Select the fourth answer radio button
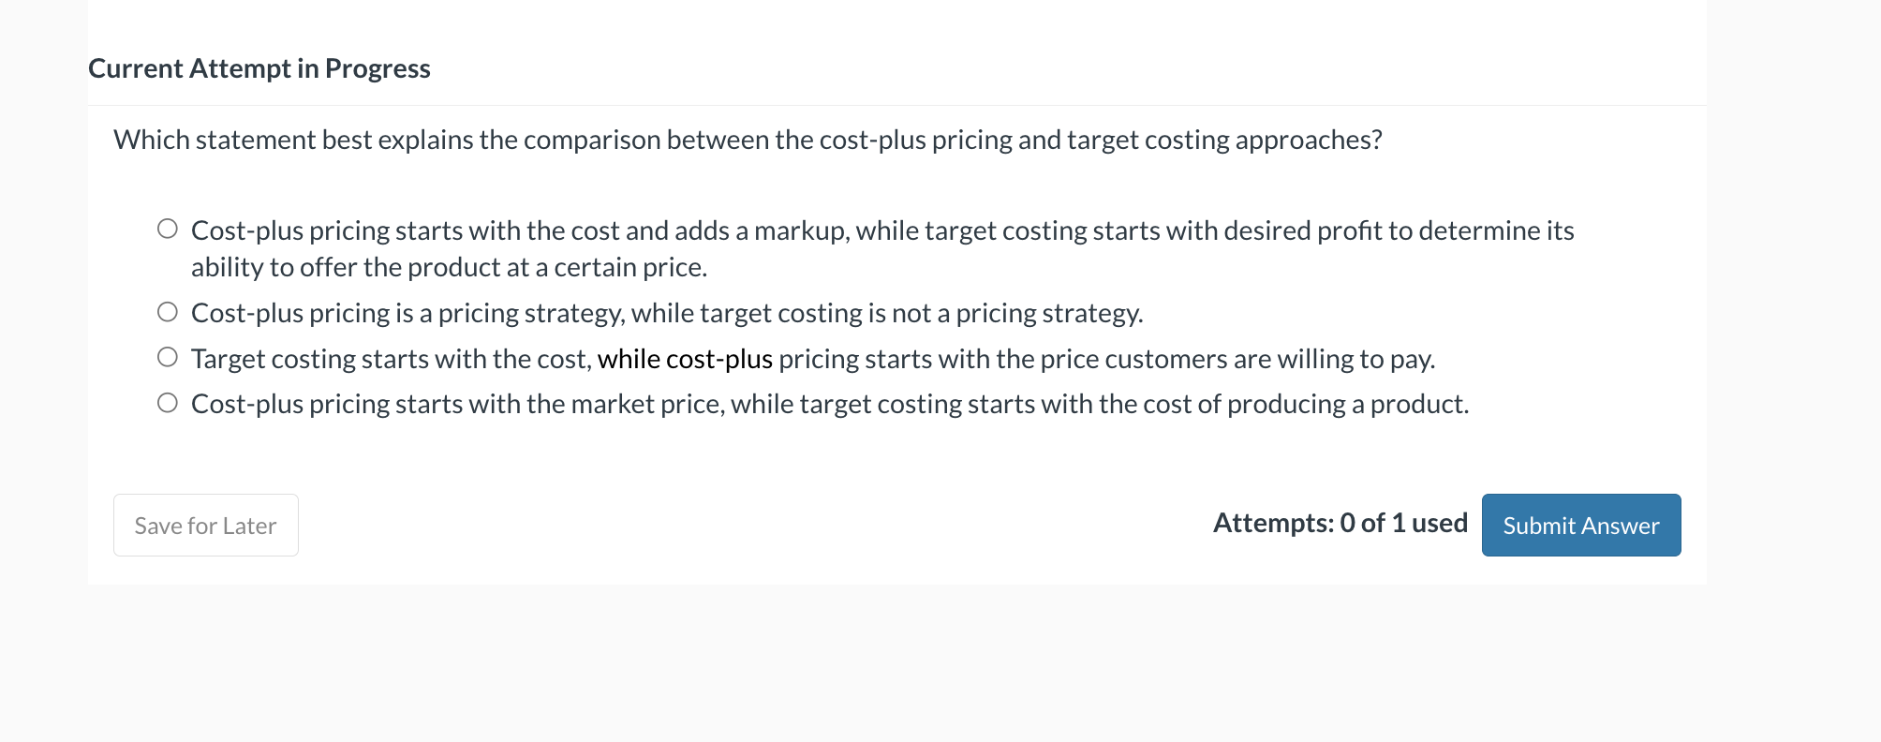The width and height of the screenshot is (1881, 742). tap(168, 401)
